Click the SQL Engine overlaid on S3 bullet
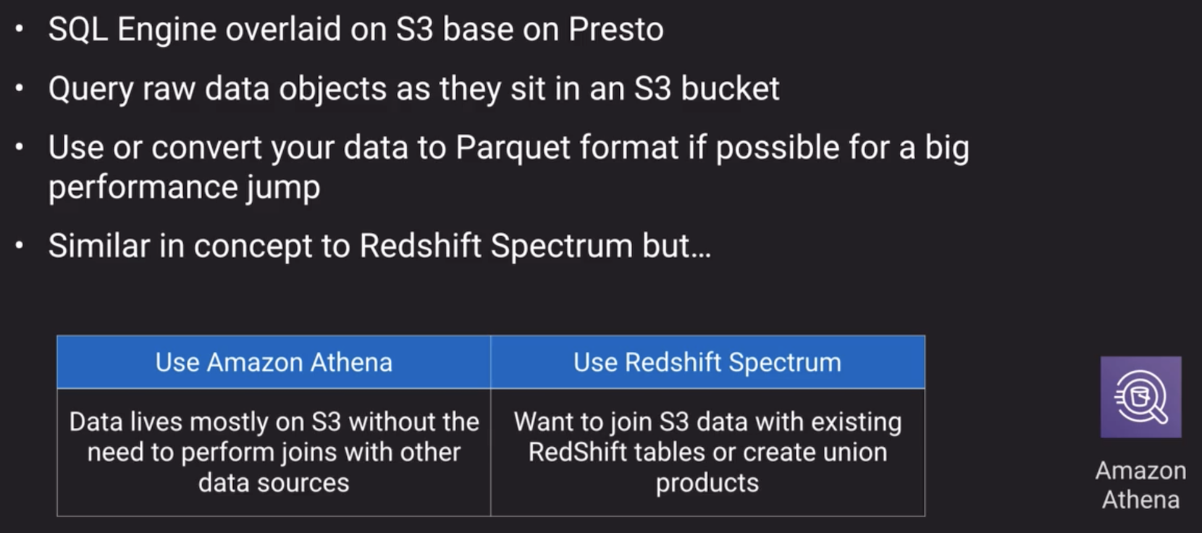Screen dimensions: 1202x533 coord(356,30)
